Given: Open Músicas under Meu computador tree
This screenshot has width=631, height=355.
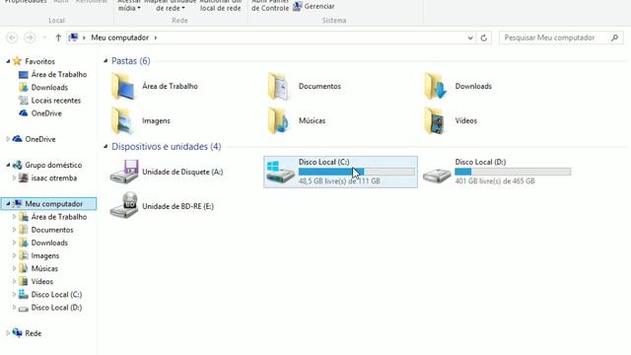Looking at the screenshot, I should click(x=38, y=268).
